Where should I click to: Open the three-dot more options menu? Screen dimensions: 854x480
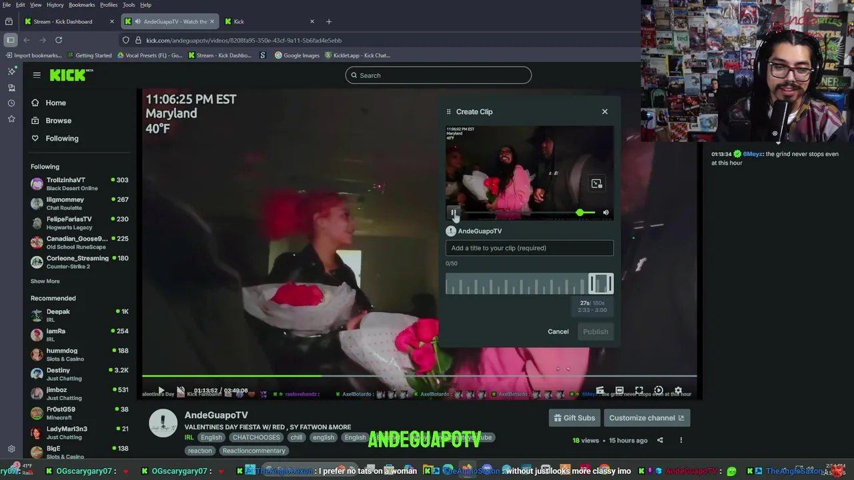pyautogui.click(x=681, y=440)
